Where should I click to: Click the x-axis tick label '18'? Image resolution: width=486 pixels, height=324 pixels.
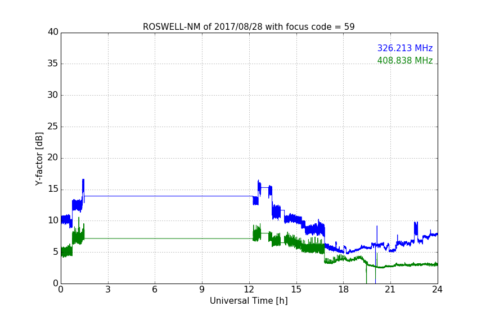[344, 290]
